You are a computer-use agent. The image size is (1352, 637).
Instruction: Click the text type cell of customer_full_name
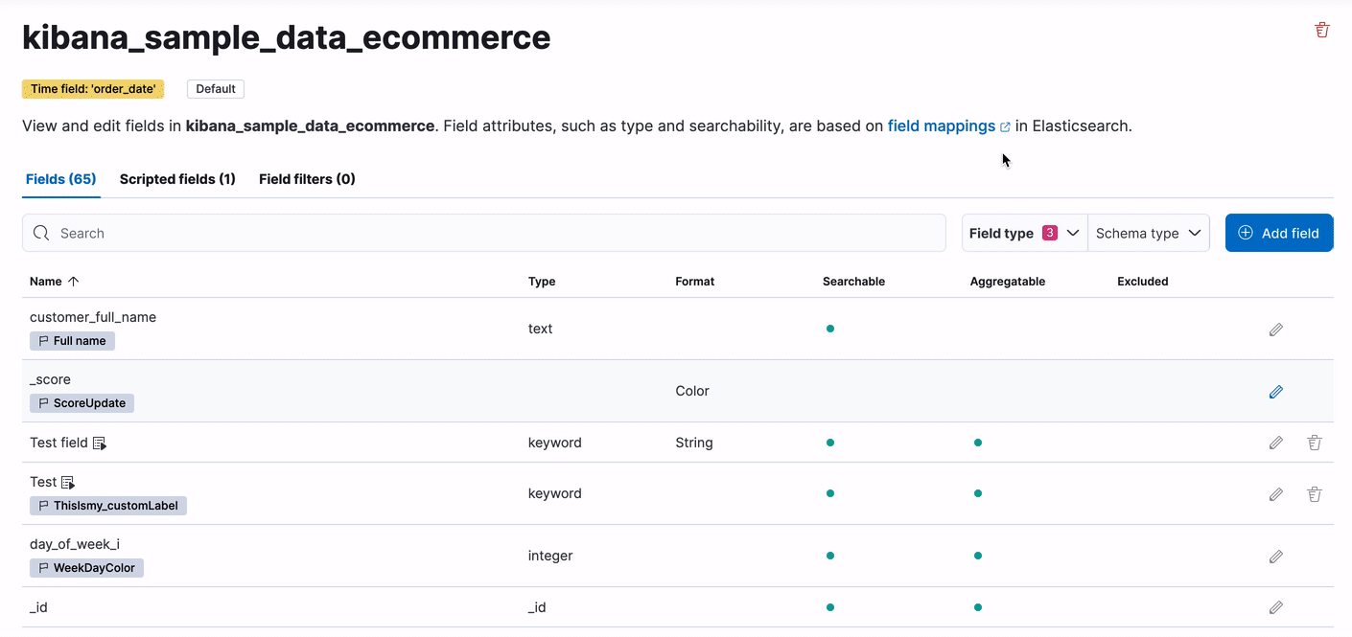pos(541,329)
